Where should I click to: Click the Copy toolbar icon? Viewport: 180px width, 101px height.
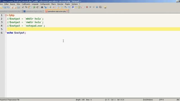[x=26, y=7]
